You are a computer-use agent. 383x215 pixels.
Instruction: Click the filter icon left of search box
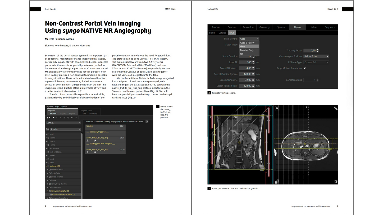47,129
